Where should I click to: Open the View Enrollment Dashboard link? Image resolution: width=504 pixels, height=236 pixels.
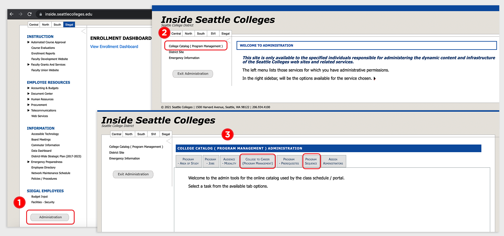pos(114,47)
